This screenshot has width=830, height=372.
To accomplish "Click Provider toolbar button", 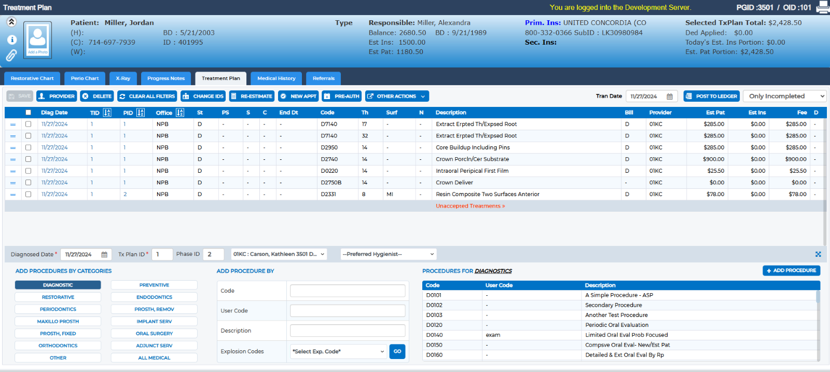I will 57,96.
